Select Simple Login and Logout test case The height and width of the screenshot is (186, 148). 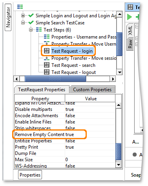pyautogui.click(x=76, y=16)
